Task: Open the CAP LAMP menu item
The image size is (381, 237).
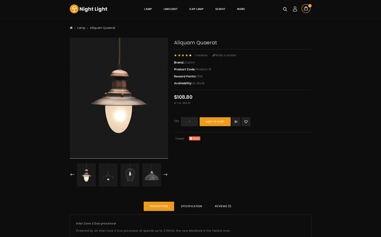Action: pos(196,9)
